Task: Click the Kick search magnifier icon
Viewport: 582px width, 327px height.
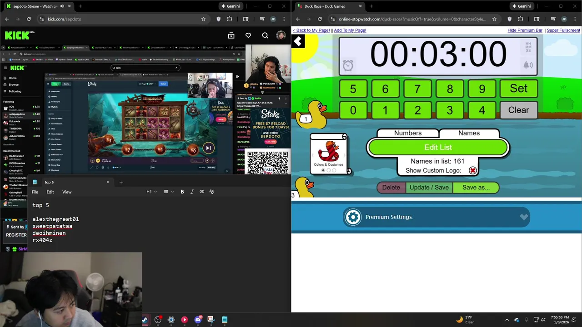Action: 265,35
